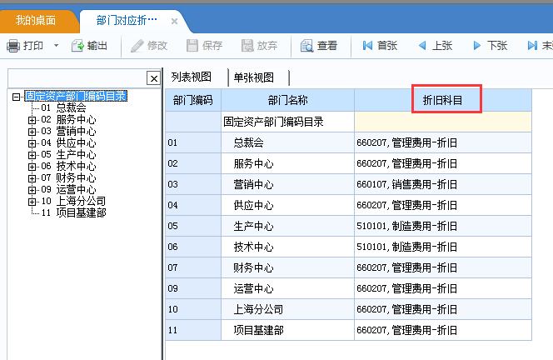Viewport: 553px width, 360px height.
Task: Click the Print icon in toolbar
Action: point(13,46)
